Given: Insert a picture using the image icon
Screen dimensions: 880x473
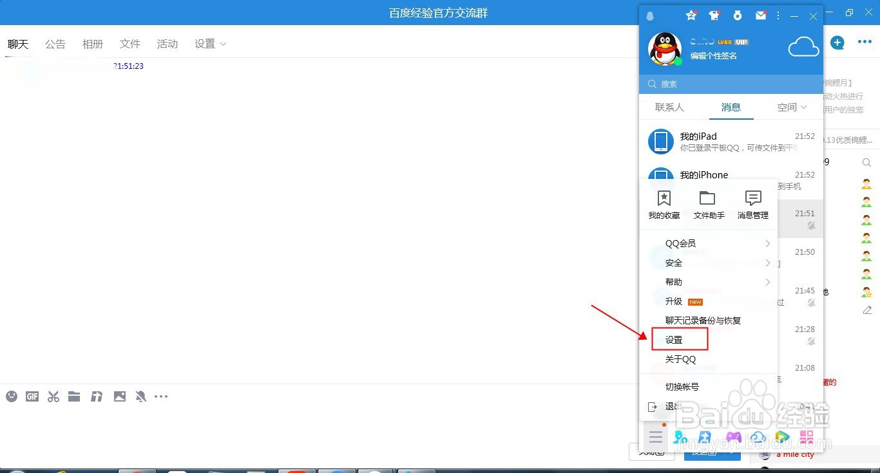Looking at the screenshot, I should coord(120,396).
